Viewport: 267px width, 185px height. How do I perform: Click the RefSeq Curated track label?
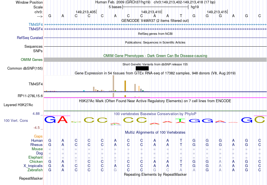click(30, 38)
